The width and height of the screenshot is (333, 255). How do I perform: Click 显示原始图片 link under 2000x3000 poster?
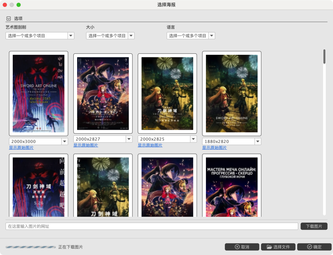(x=21, y=148)
